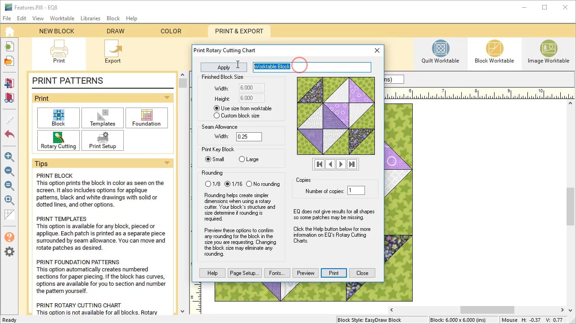Open Preferences gear in sidebar

pyautogui.click(x=9, y=252)
